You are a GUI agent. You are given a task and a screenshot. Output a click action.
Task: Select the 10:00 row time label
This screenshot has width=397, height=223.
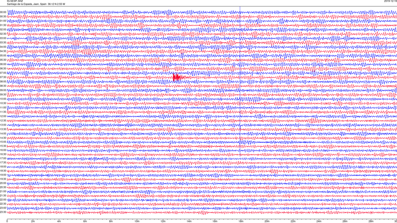click(x=3, y=99)
